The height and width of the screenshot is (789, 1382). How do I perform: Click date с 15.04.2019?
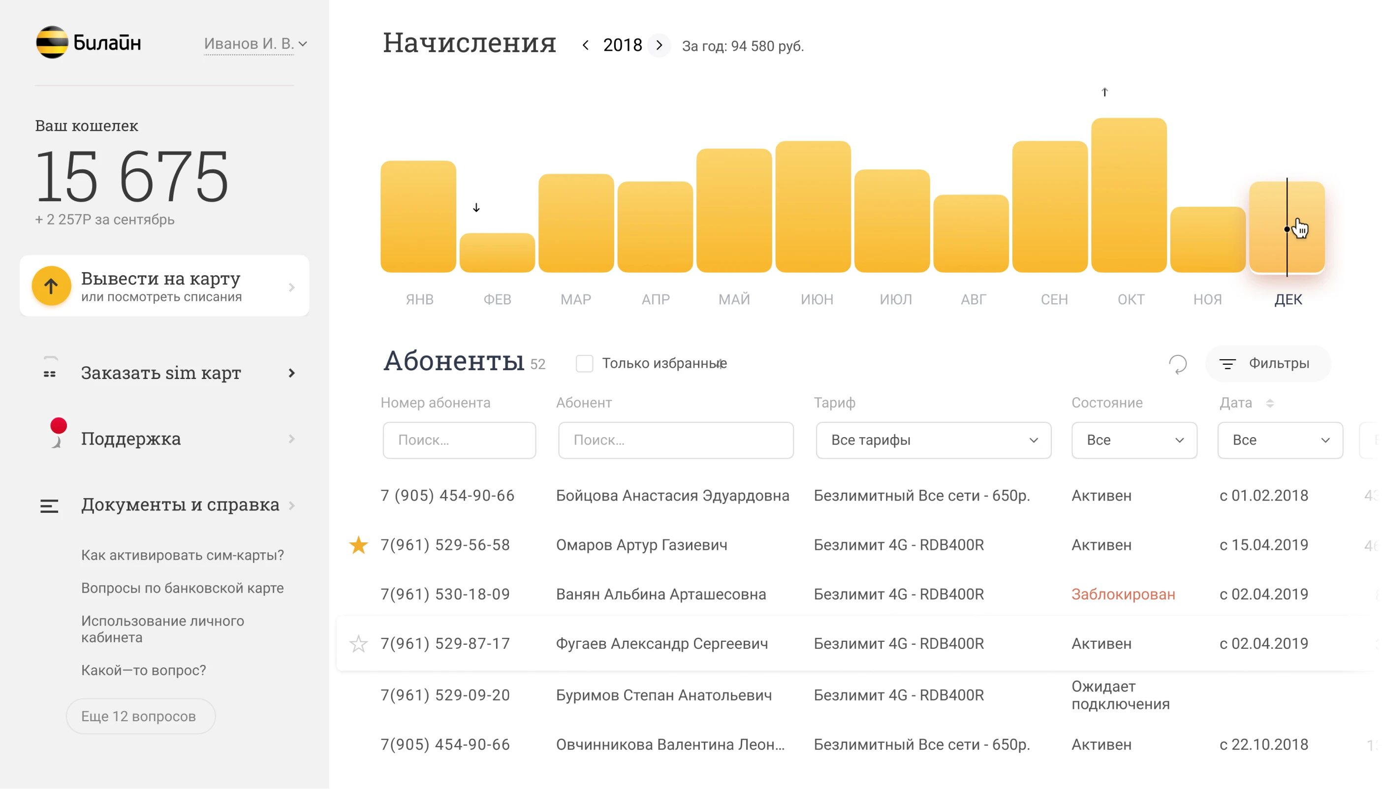tap(1263, 544)
